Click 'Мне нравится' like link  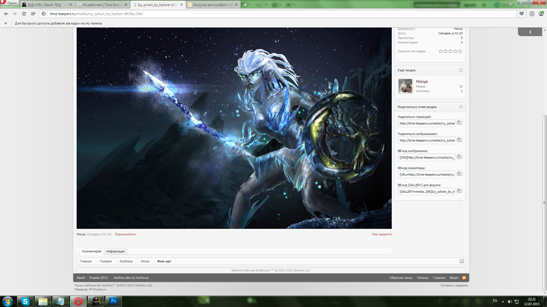pyautogui.click(x=382, y=234)
